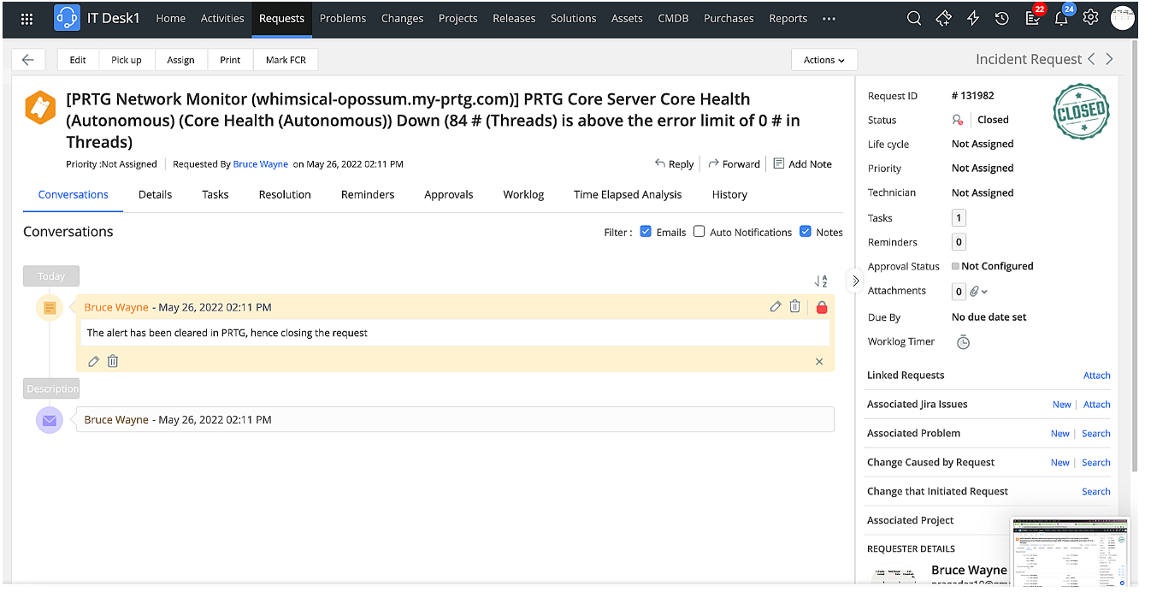Open the Reports module
This screenshot has height=598, width=1151.
pyautogui.click(x=788, y=18)
